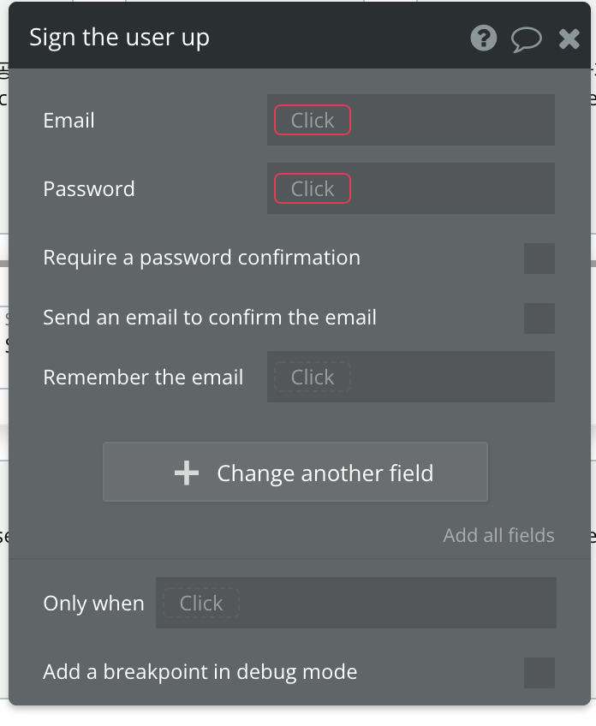596x726 pixels.
Task: Click the Email expression placeholder box
Action: coord(313,121)
